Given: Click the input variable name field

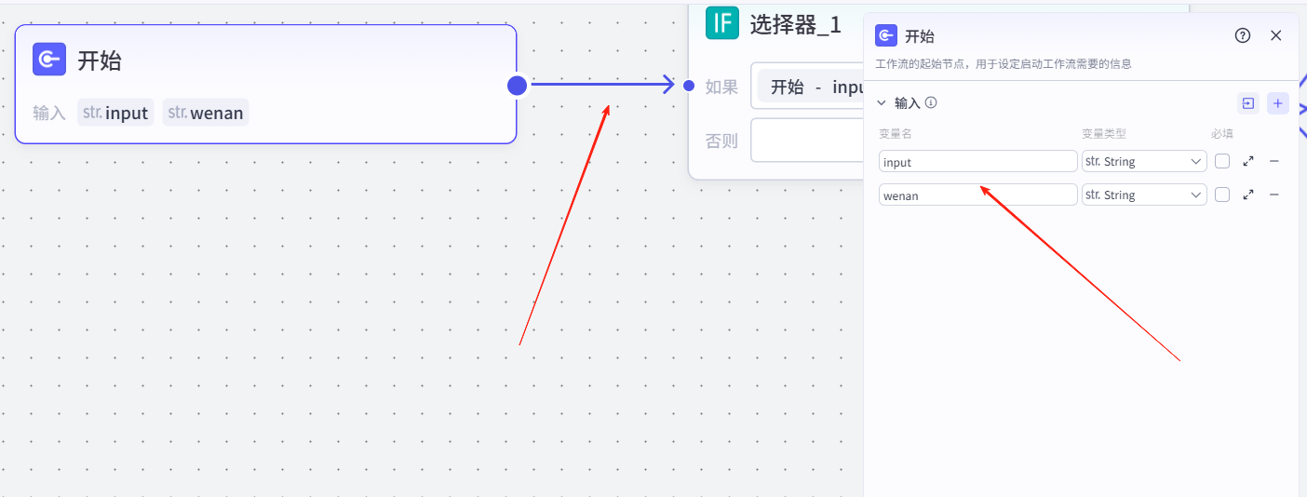Looking at the screenshot, I should [977, 161].
